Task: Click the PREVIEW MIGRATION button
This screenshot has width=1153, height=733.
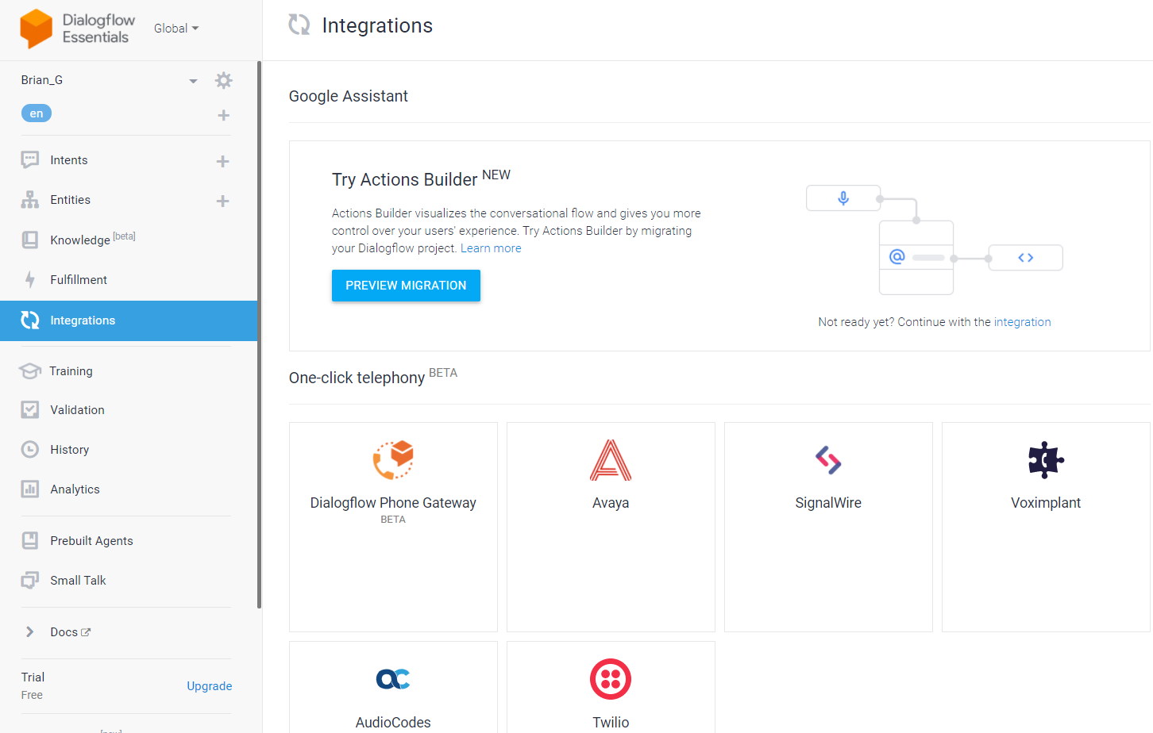Action: pos(406,286)
